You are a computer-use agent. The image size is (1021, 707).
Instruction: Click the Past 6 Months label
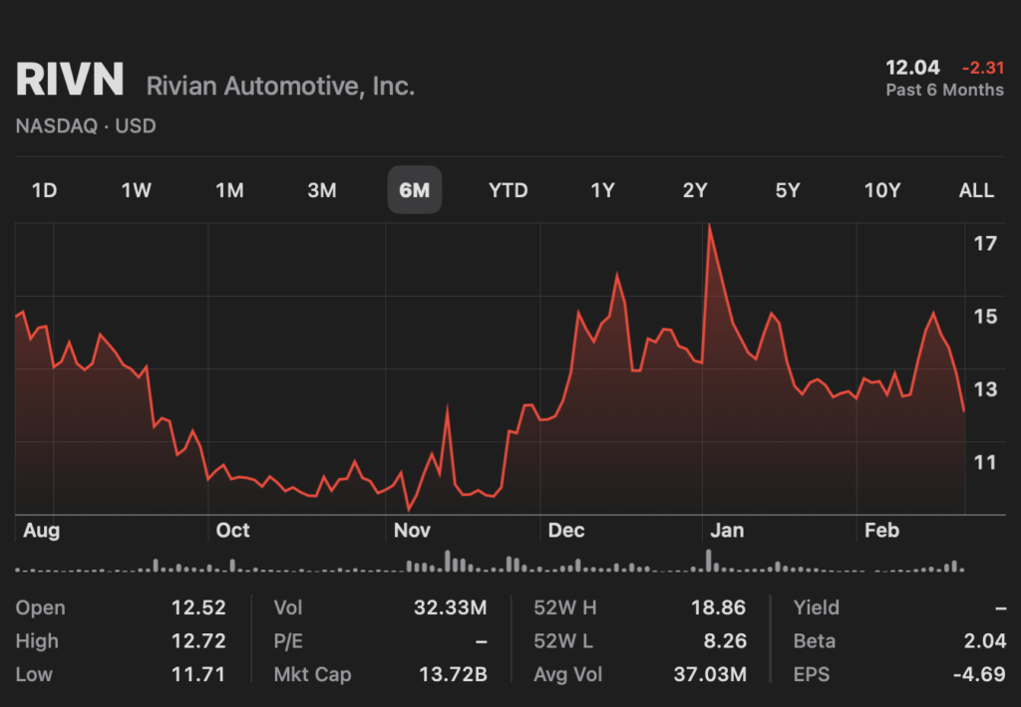click(x=944, y=90)
